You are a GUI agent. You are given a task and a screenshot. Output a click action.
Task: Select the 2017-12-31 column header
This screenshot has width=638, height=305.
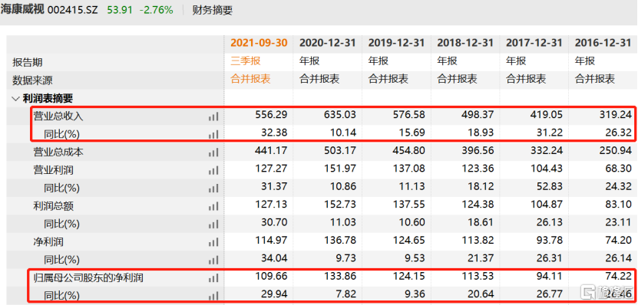(x=534, y=43)
